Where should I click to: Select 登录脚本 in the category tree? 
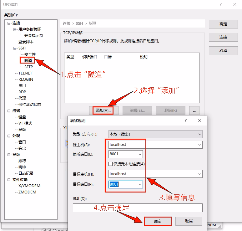[x=26, y=42]
